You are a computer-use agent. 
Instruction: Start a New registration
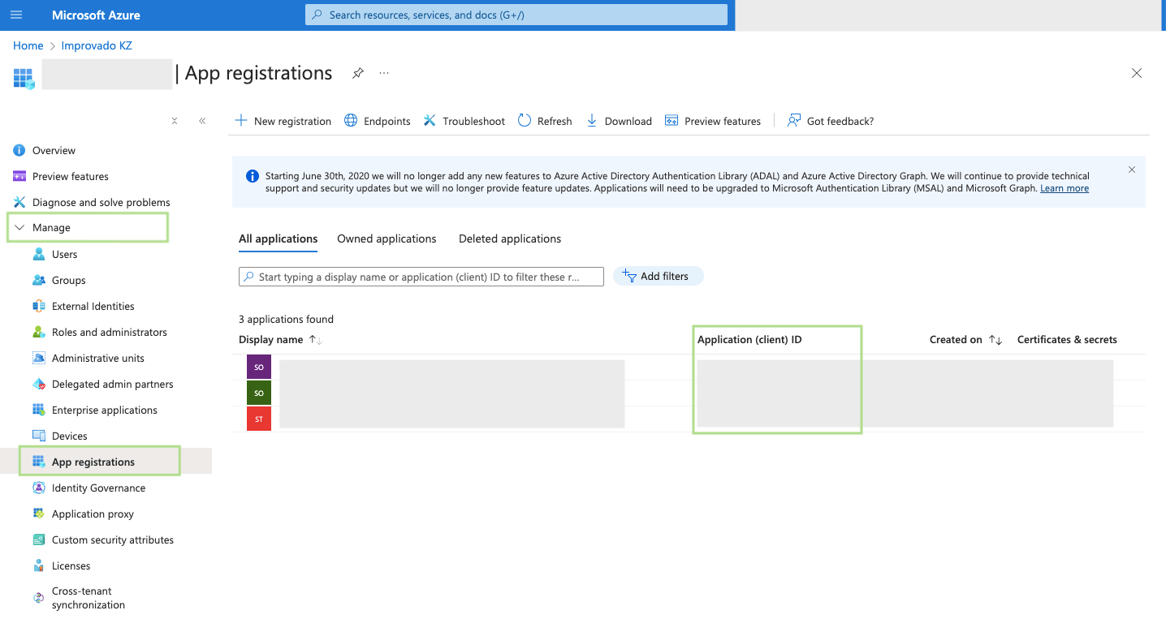click(283, 121)
